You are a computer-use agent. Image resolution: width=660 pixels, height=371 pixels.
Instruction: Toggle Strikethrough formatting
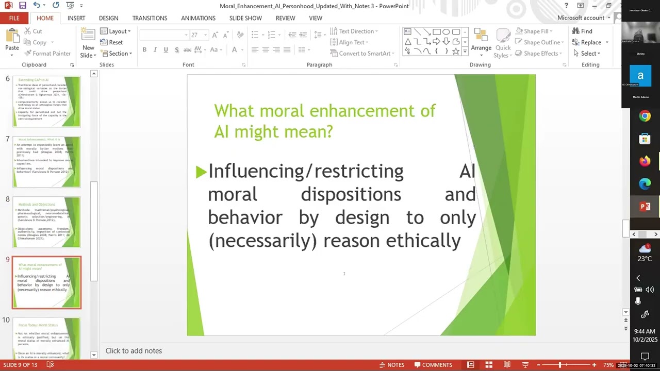188,50
